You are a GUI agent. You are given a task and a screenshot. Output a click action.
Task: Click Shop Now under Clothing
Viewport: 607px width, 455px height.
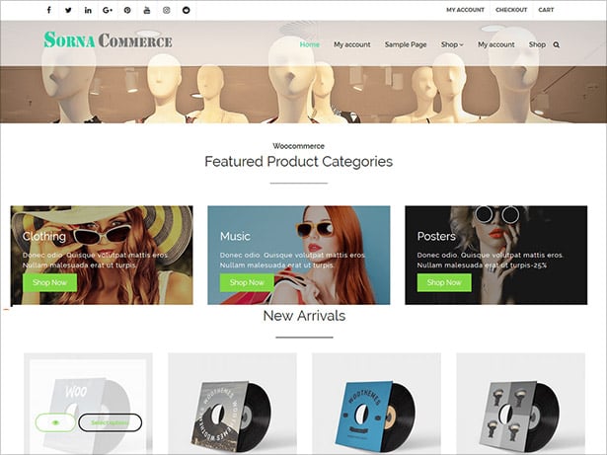click(50, 282)
